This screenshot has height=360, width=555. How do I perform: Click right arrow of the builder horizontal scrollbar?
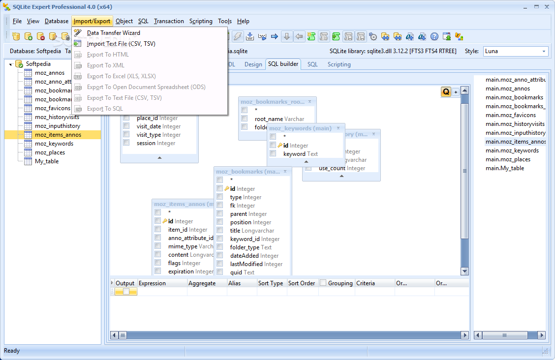tap(465, 335)
